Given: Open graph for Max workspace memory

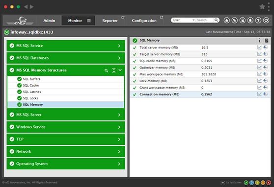Looking at the screenshot, I should pyautogui.click(x=259, y=74).
